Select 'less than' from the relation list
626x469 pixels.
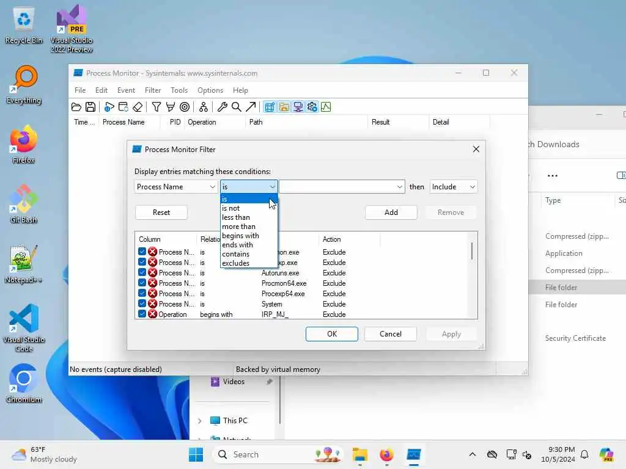click(248, 217)
